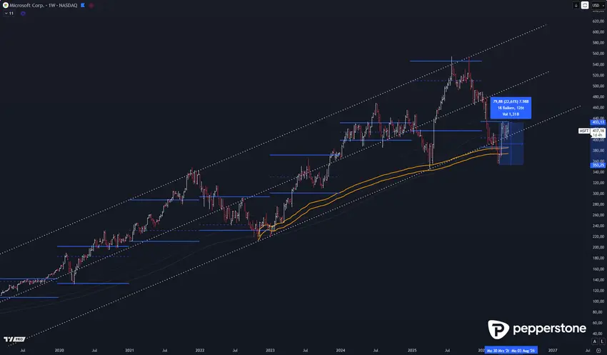Click the 2025 label on time axis
Screen dimensions: 607x355
412,350
